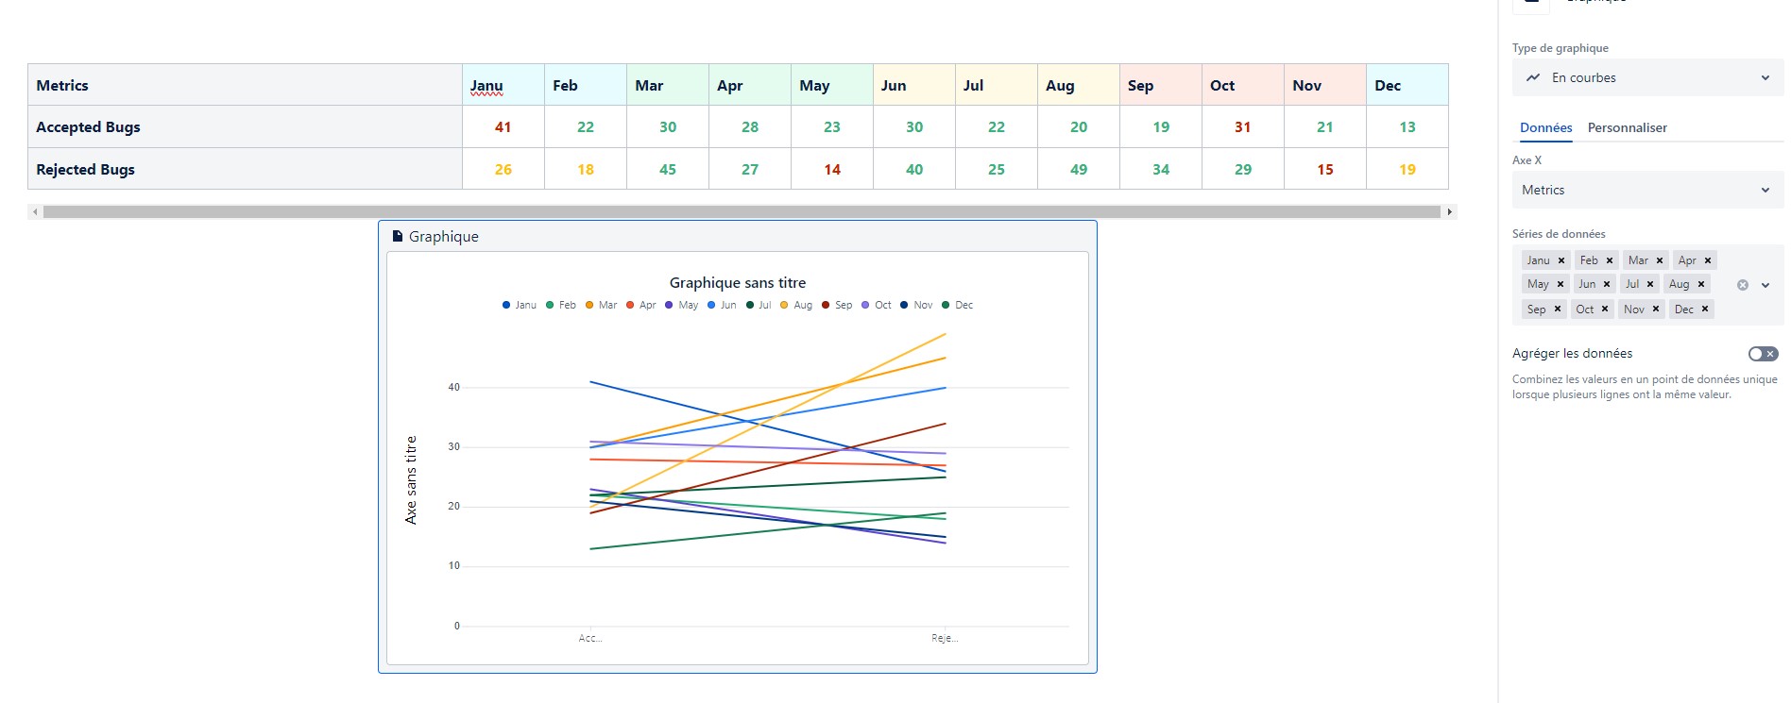
Task: Click Accepted Bugs value 31 for Oct
Action: 1243,127
